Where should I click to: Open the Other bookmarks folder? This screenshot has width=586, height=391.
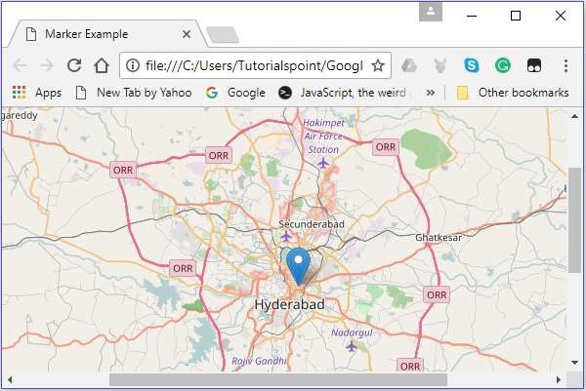[x=513, y=93]
